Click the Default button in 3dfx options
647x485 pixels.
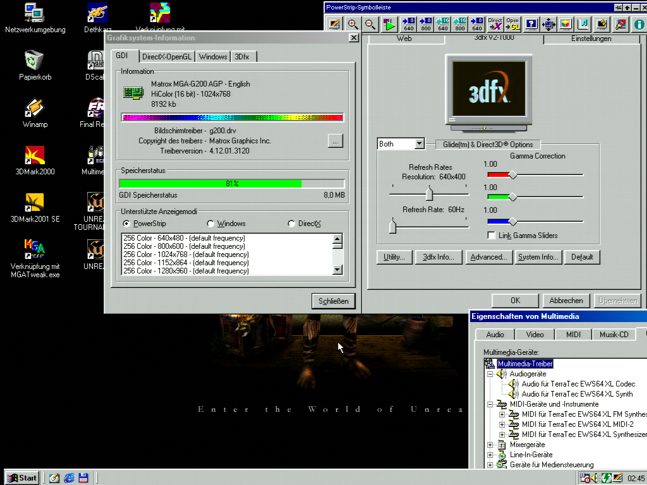click(582, 257)
